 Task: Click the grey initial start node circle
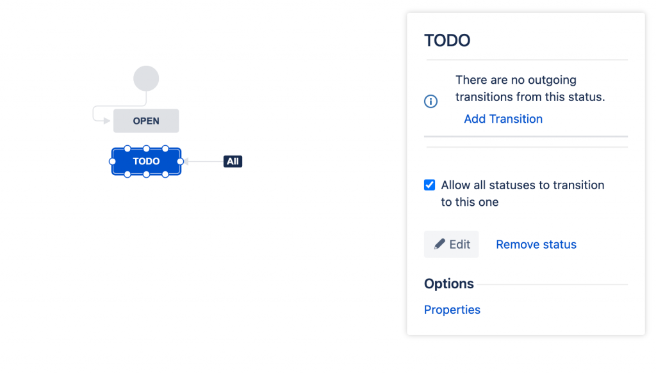(146, 79)
